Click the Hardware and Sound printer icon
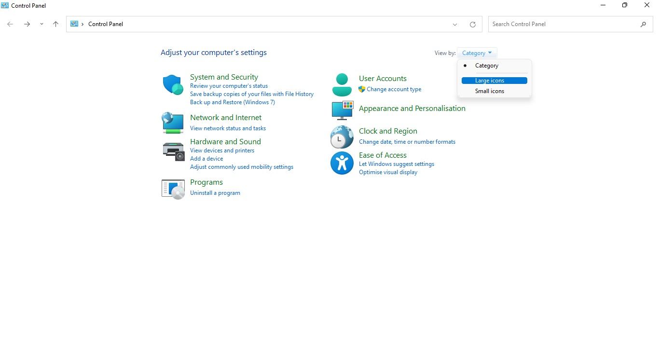 173,151
